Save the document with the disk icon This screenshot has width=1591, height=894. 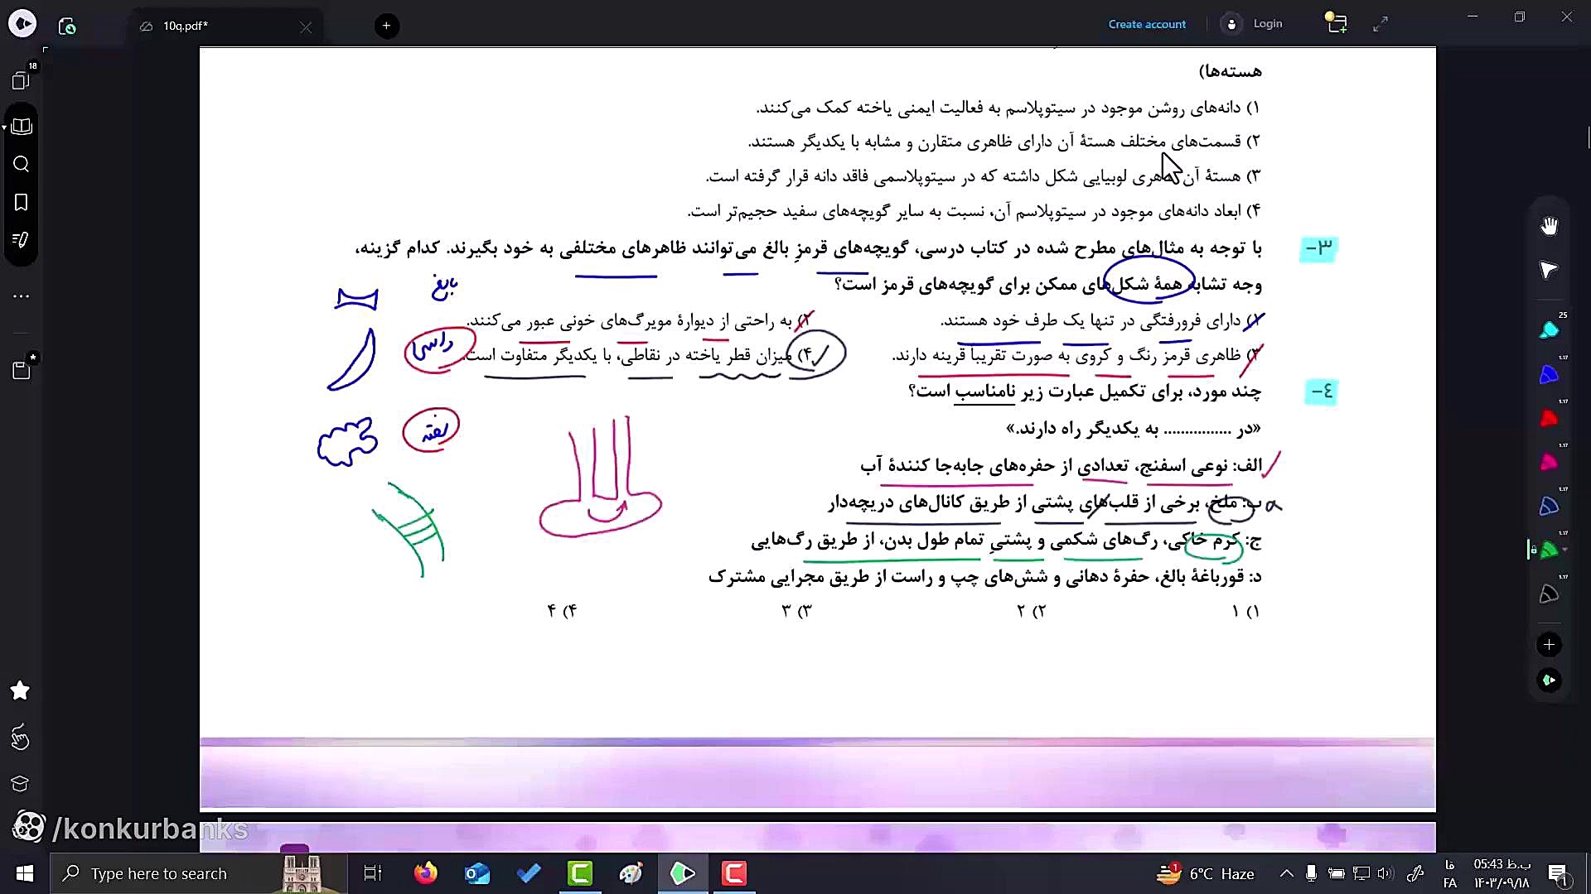22,371
